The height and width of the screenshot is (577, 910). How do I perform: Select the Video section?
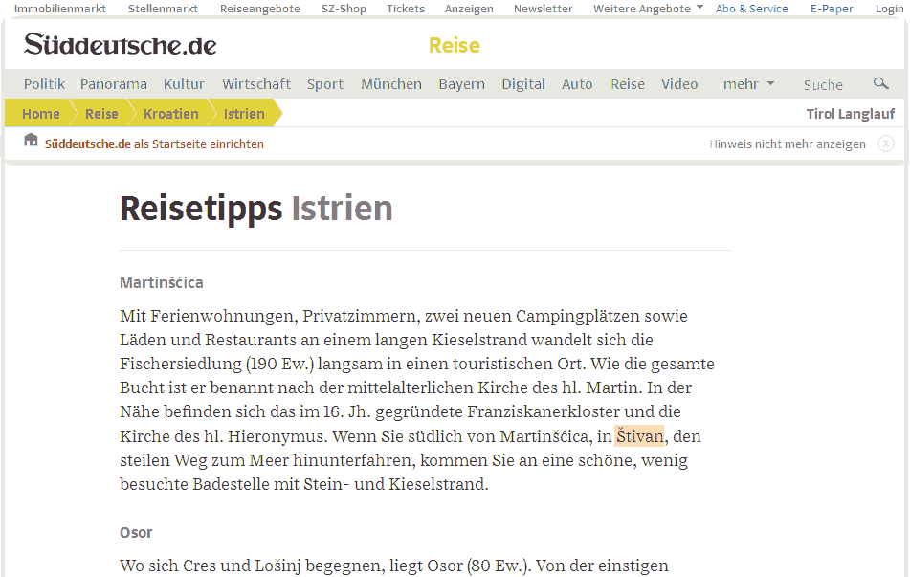[679, 84]
